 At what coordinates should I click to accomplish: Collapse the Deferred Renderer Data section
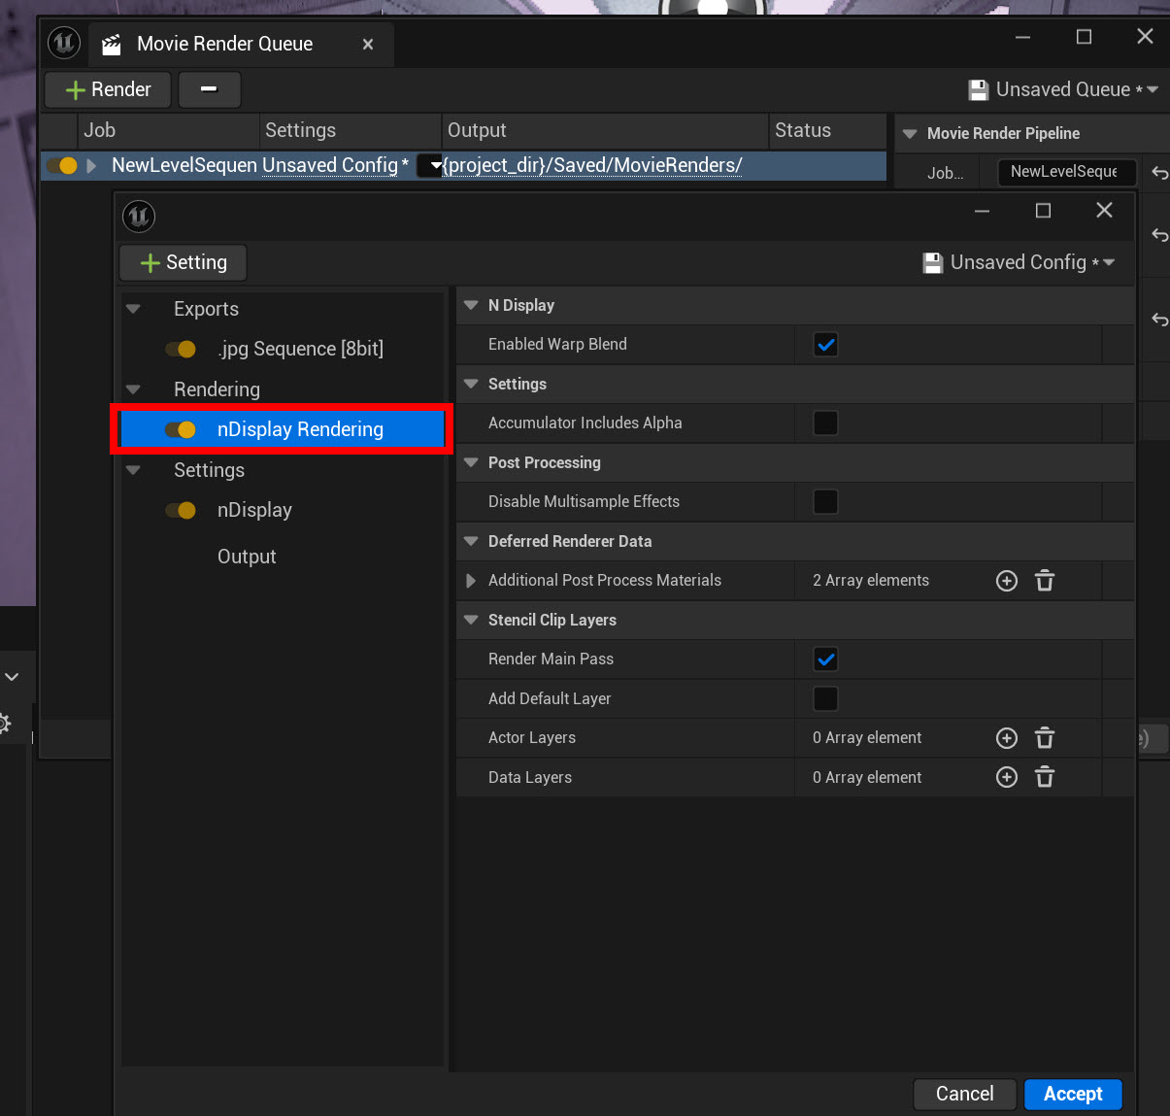click(471, 541)
